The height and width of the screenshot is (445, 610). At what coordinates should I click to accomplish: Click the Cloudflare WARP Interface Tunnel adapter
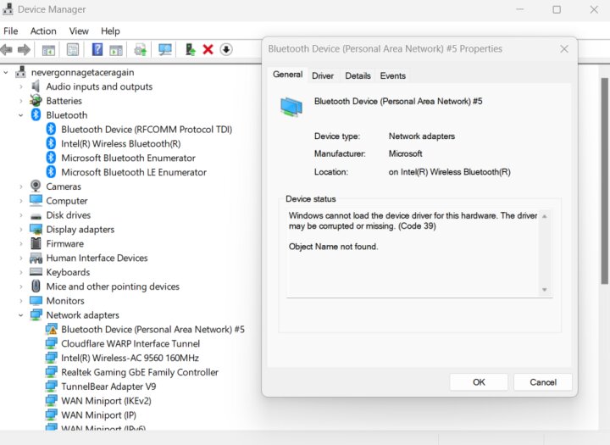pyautogui.click(x=130, y=344)
